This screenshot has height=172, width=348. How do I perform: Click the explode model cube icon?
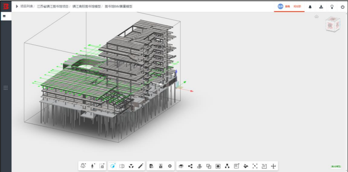(131, 166)
